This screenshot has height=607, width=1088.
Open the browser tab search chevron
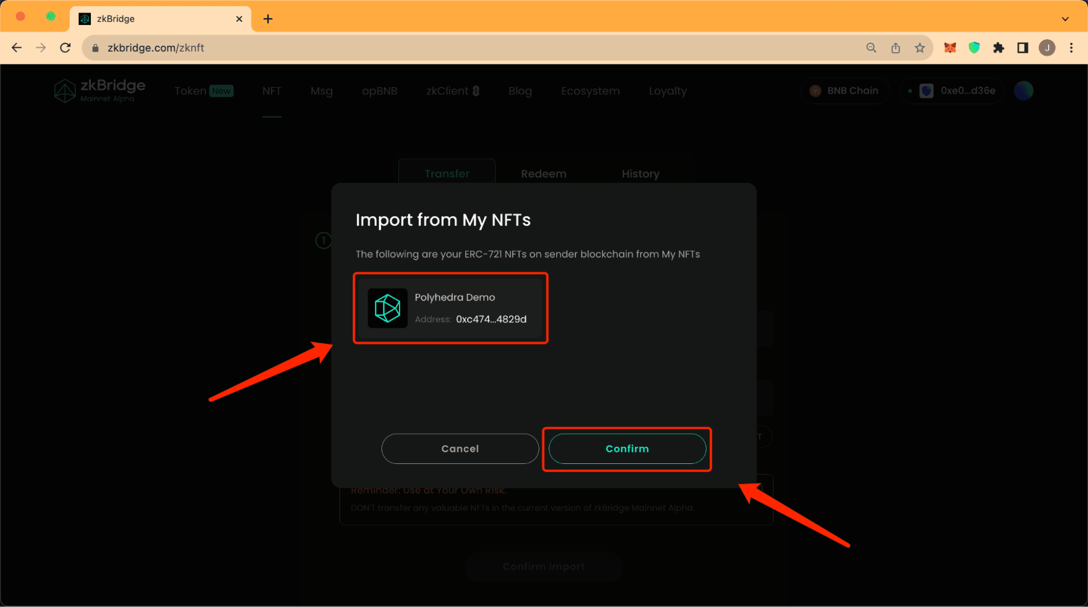pos(1064,19)
